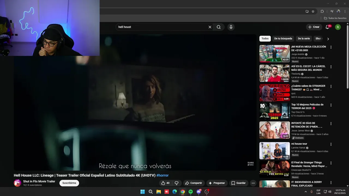Click the page vertical scrollbar

coord(348,57)
